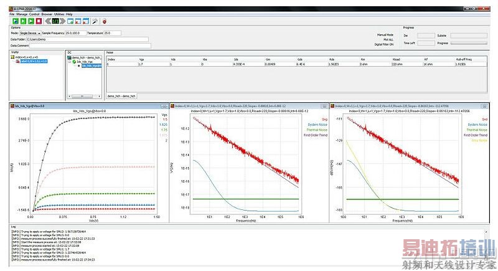Open the wrench settings tool icon
The width and height of the screenshot is (498, 271).
click(x=95, y=21)
